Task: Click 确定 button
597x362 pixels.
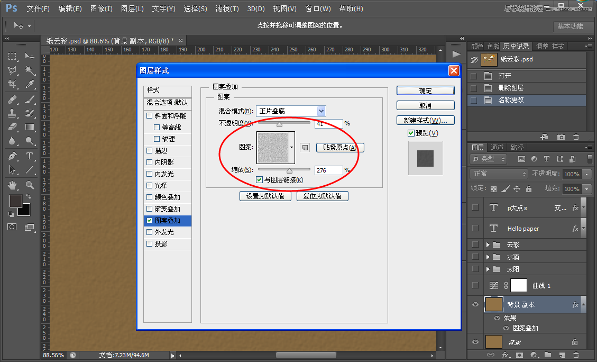Action: click(425, 91)
